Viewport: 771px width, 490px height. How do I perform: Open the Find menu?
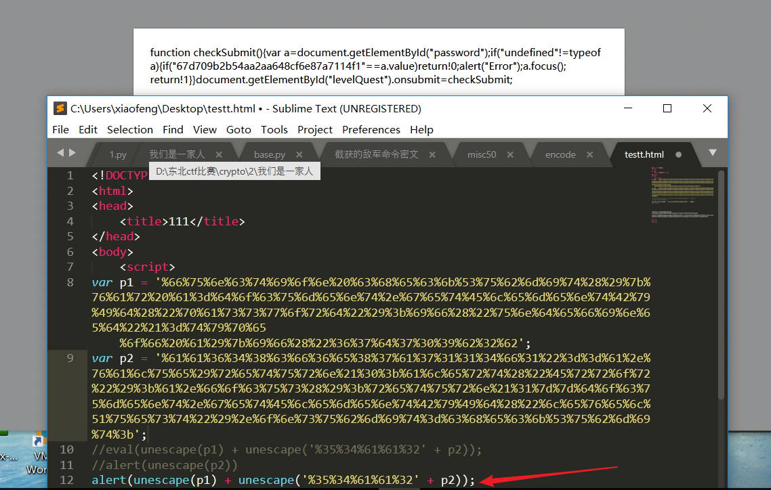(x=173, y=130)
